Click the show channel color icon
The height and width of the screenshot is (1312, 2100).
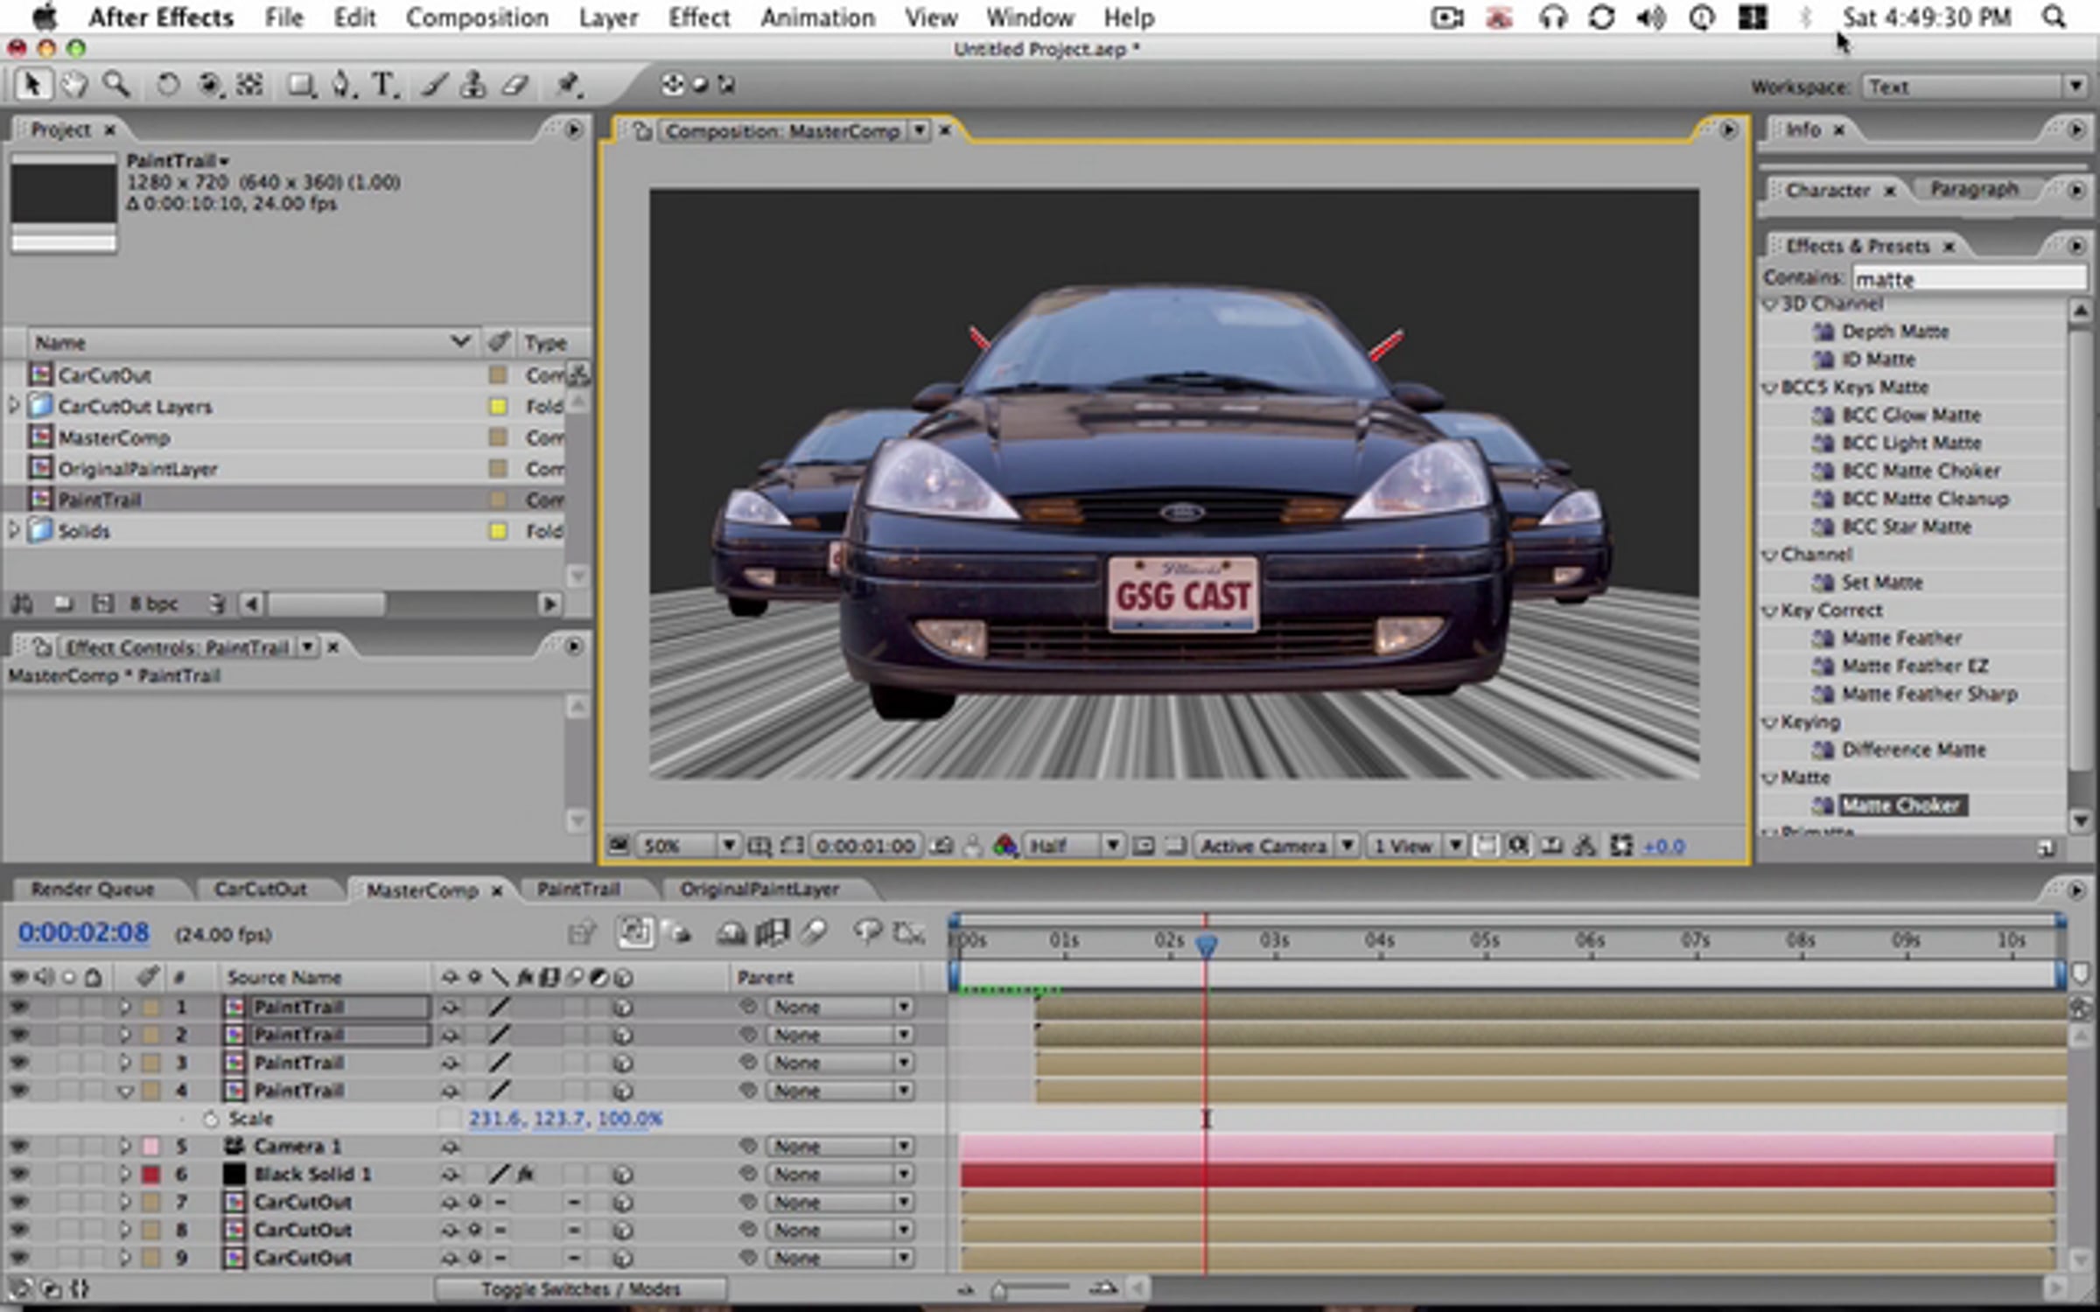pyautogui.click(x=1005, y=846)
